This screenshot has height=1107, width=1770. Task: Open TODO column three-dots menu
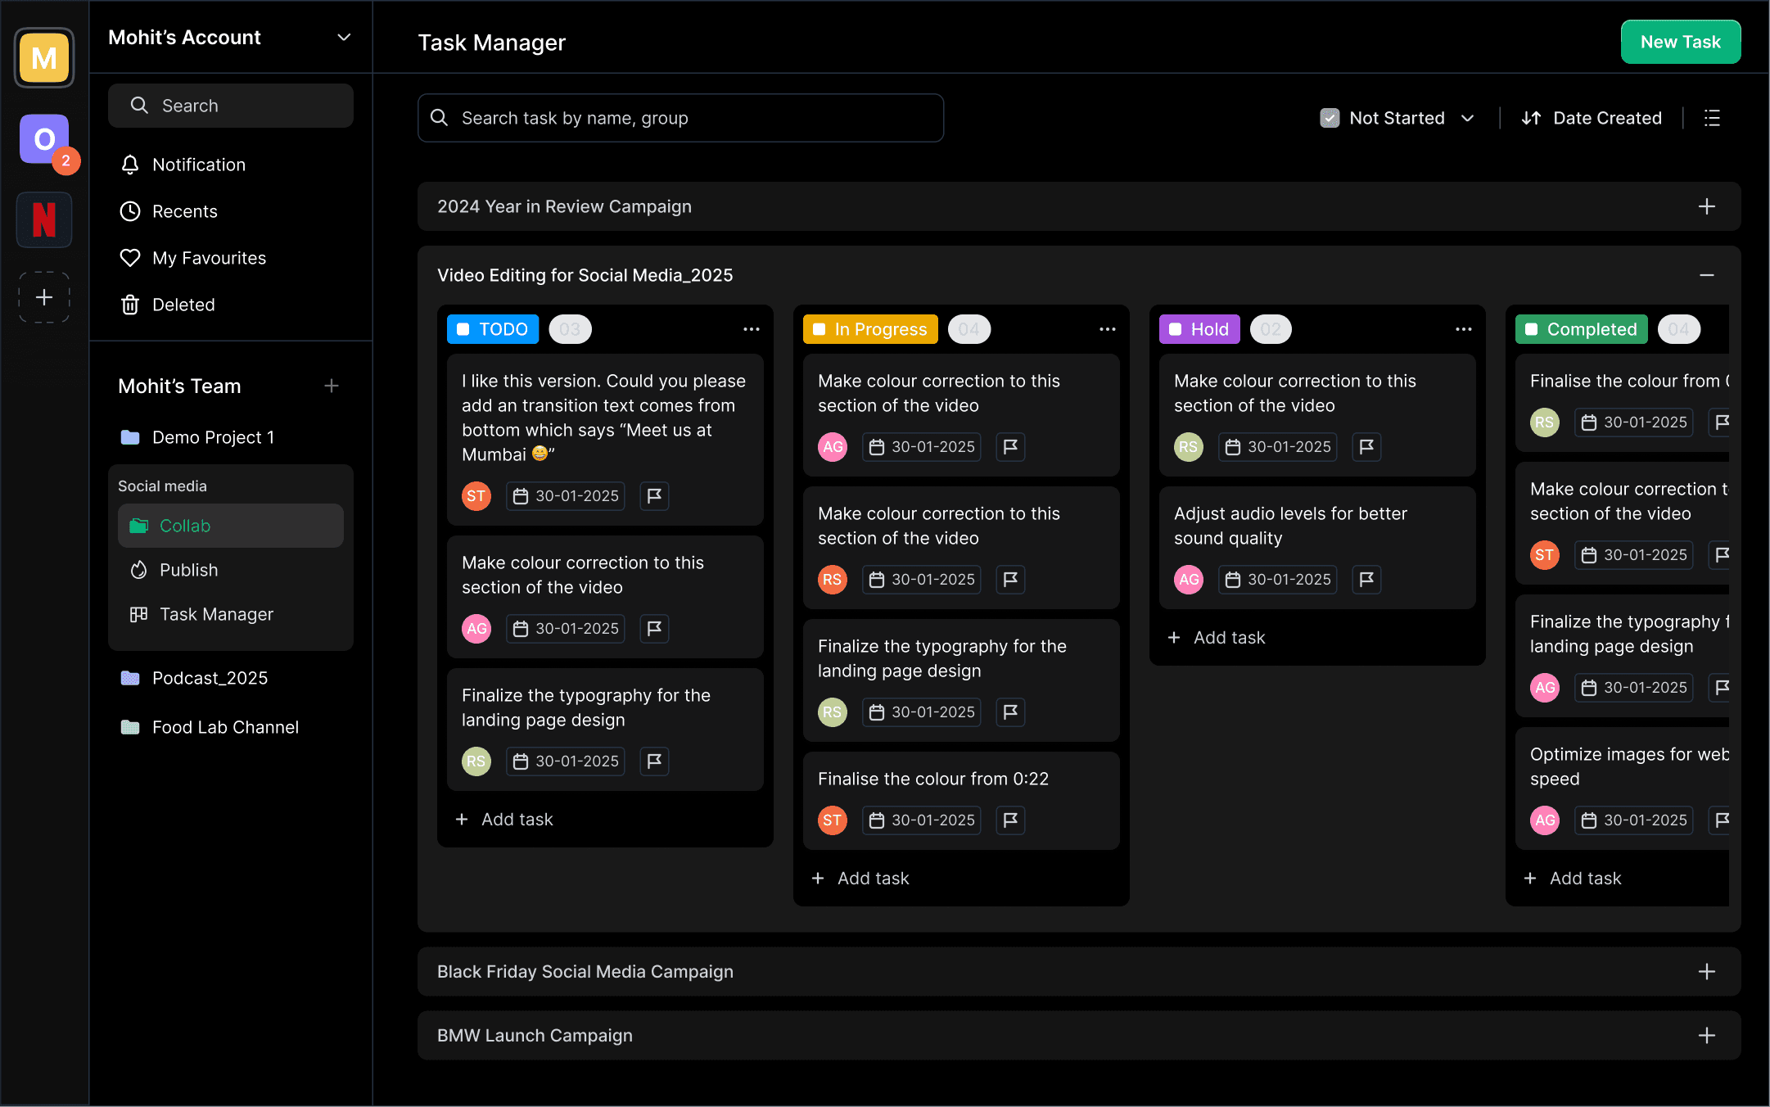[751, 329]
